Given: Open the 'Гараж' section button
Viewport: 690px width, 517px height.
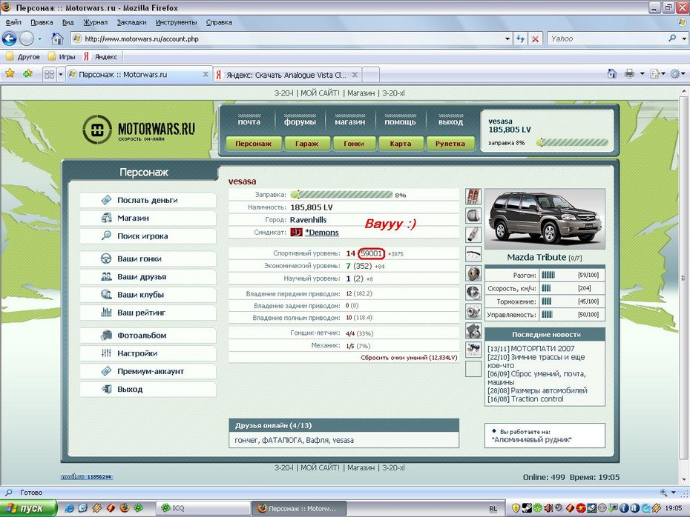Looking at the screenshot, I should (x=306, y=144).
